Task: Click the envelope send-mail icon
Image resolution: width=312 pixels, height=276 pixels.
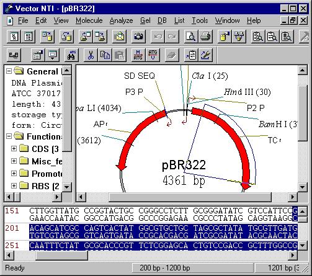Action: (120, 37)
